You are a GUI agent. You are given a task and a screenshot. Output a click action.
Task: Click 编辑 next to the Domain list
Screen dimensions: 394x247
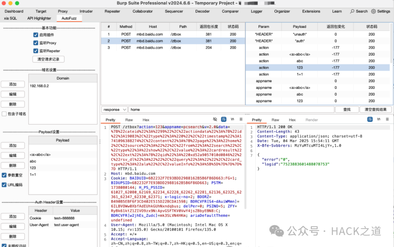pyautogui.click(x=13, y=94)
